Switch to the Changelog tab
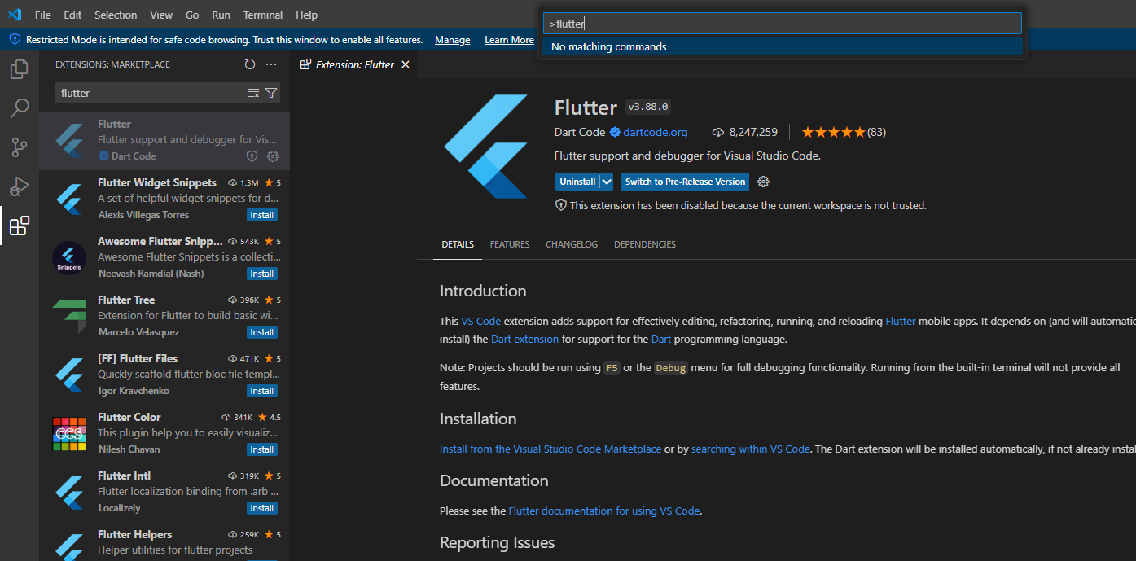The width and height of the screenshot is (1136, 561). pyautogui.click(x=572, y=244)
